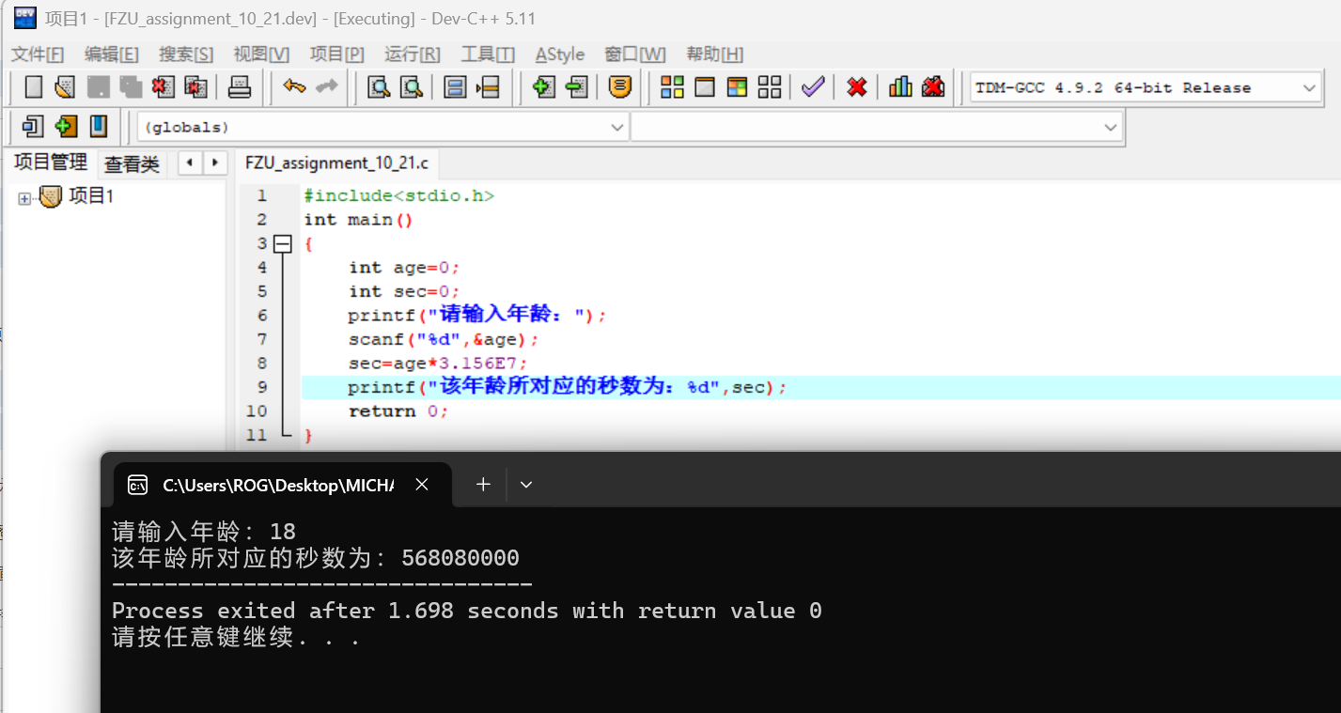1341x713 pixels.
Task: Click the Open file toolbar icon
Action: [x=65, y=87]
